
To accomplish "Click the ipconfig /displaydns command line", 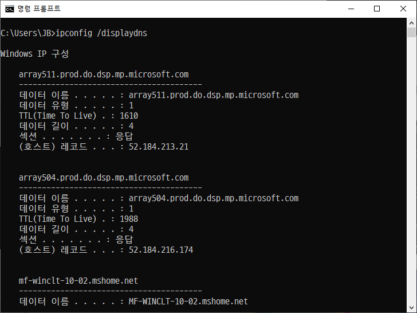I will 74,33.
